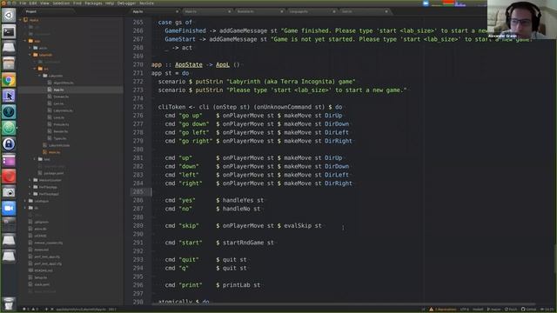Select App.hs in the project tree

pos(58,90)
